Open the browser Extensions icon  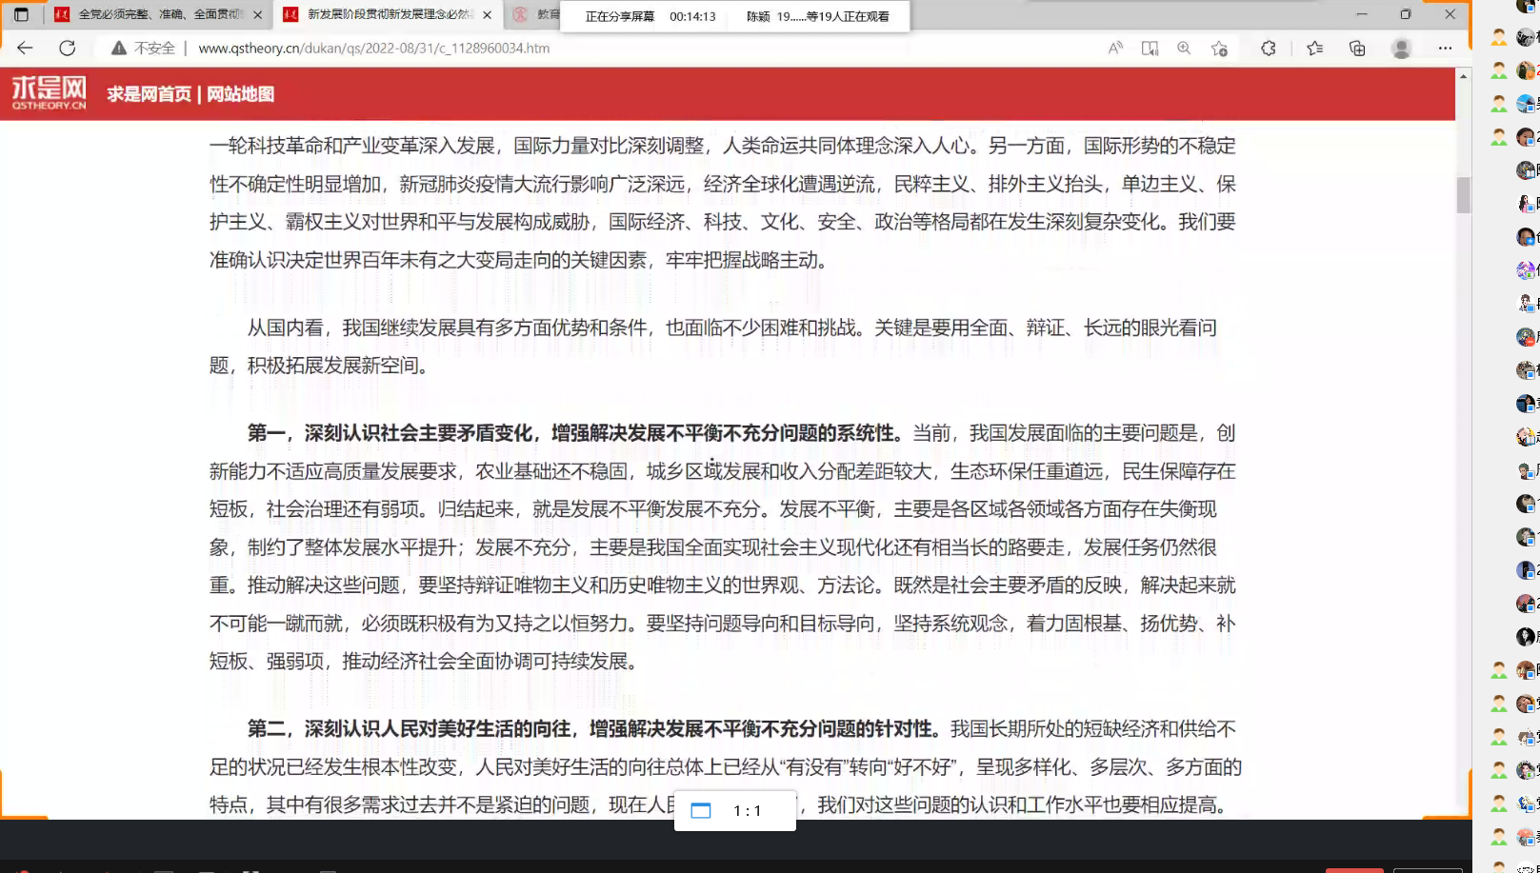tap(1268, 48)
